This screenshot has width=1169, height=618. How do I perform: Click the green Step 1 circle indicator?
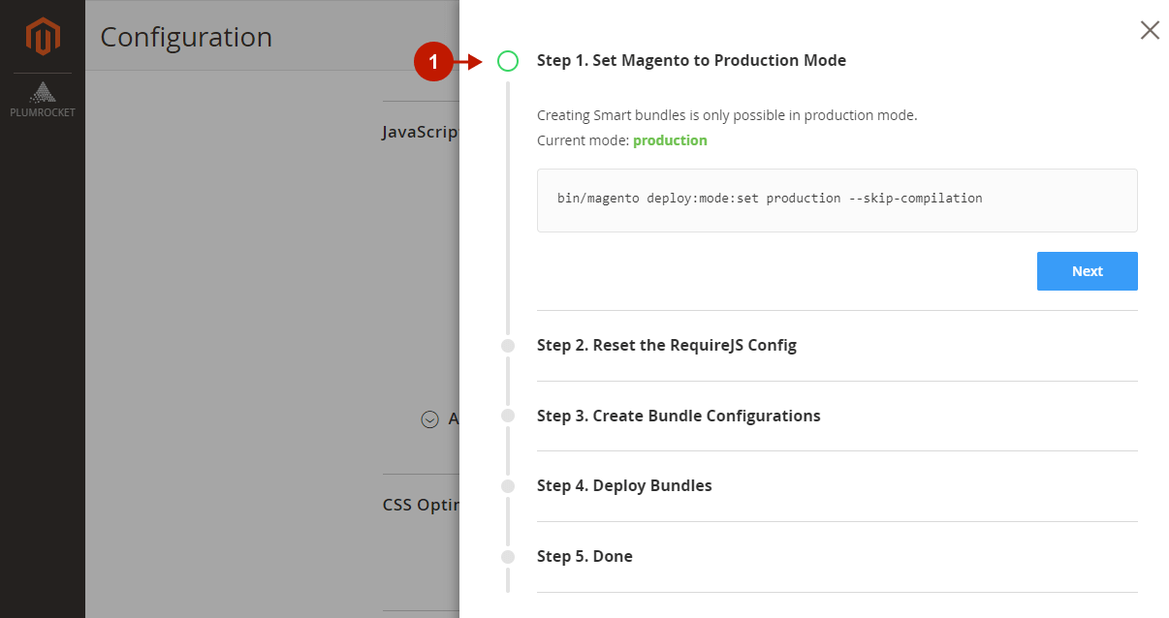[508, 61]
